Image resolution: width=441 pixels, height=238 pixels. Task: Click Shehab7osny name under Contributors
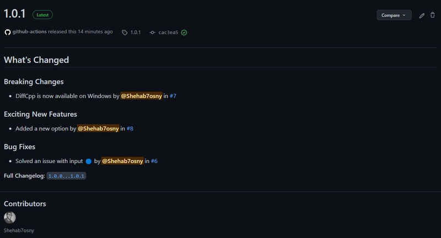[x=19, y=230]
